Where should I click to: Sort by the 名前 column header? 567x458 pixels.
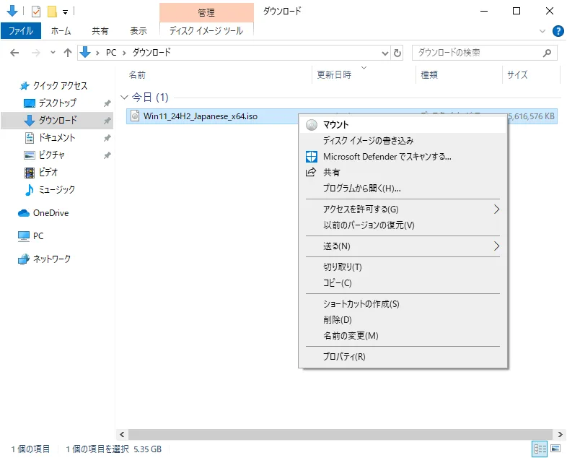tap(137, 75)
